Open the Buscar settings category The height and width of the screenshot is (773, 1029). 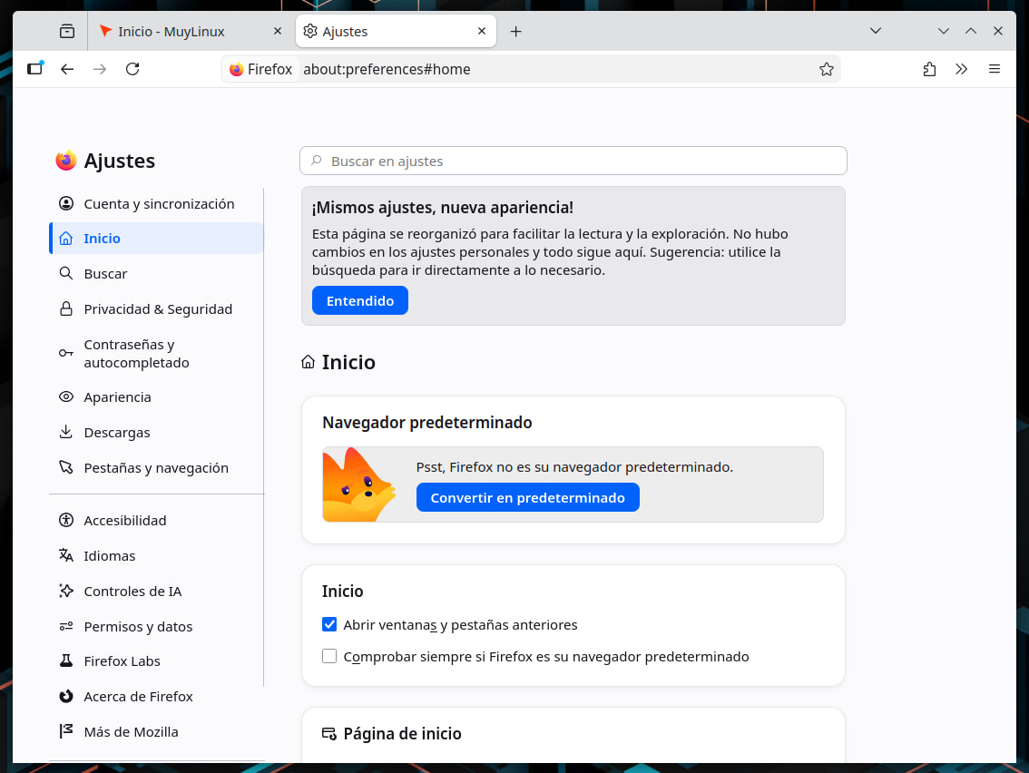[x=156, y=274]
